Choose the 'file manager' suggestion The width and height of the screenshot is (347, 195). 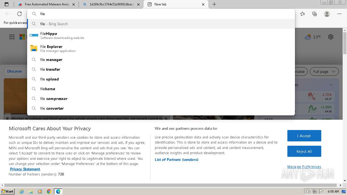click(x=161, y=60)
